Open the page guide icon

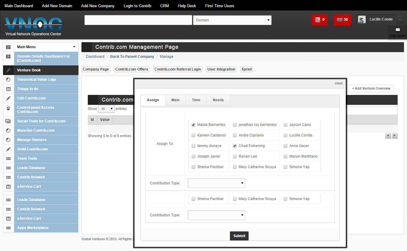point(398,30)
